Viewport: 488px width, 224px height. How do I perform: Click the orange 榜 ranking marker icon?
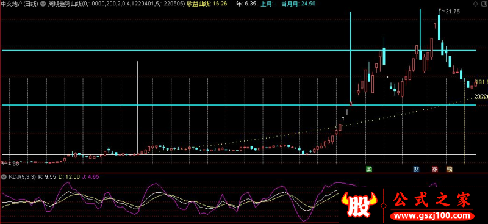click(449, 170)
